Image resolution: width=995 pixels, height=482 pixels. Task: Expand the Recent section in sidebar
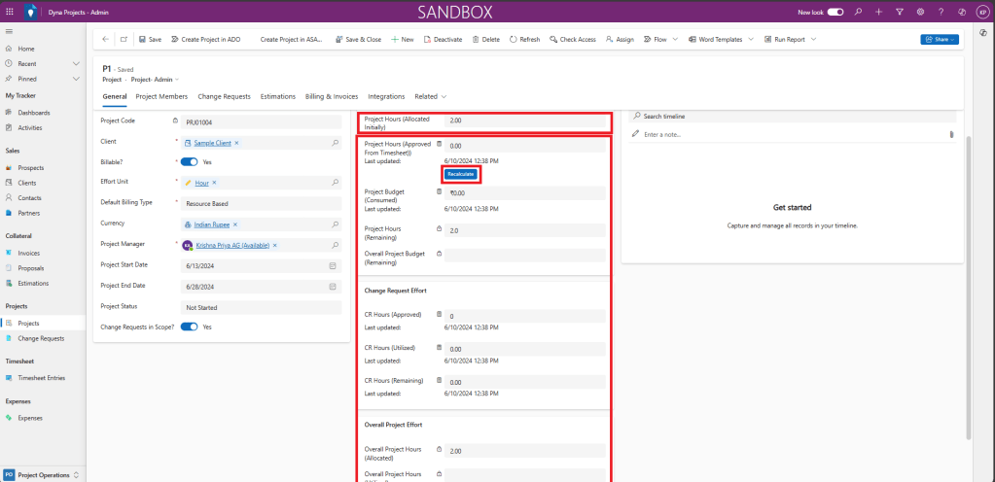pos(77,63)
